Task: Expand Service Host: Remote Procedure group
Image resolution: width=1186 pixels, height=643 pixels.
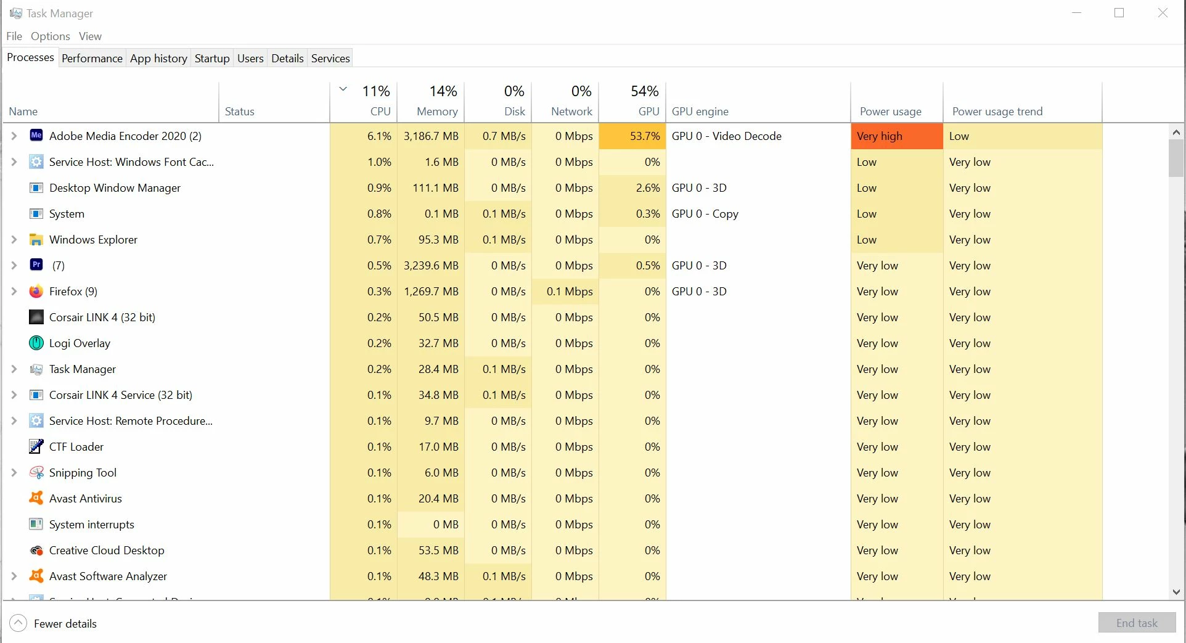Action: coord(14,420)
